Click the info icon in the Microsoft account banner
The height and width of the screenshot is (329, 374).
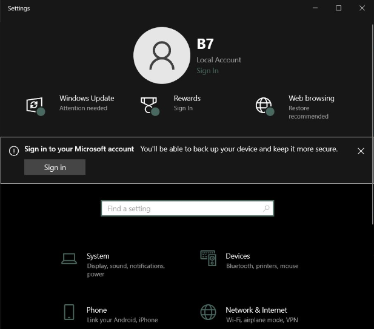click(14, 151)
